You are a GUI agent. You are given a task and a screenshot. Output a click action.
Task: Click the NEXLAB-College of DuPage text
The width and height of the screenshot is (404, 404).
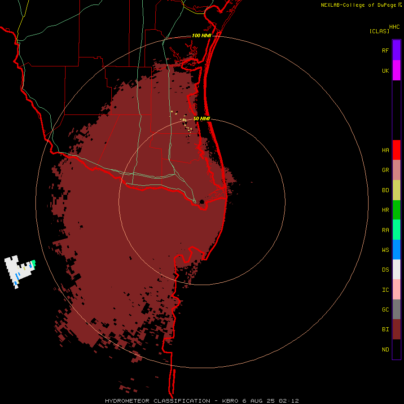tap(358, 5)
